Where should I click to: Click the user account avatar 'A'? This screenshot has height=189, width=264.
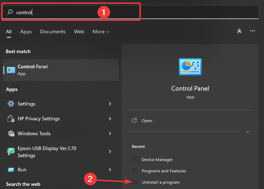(x=239, y=31)
